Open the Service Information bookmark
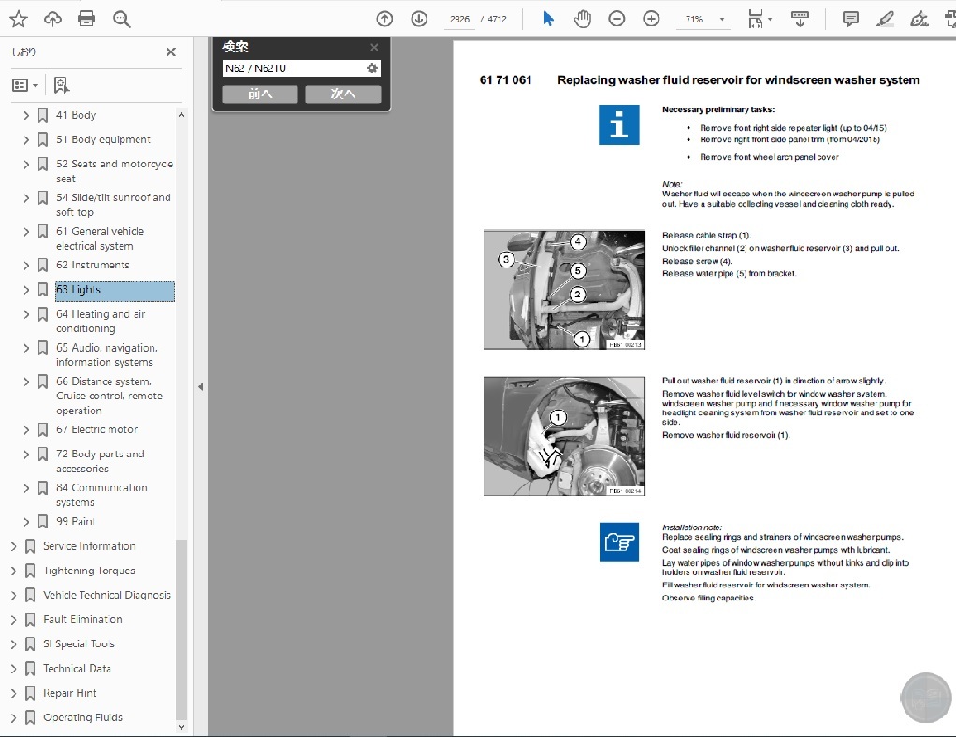956x737 pixels. point(89,546)
